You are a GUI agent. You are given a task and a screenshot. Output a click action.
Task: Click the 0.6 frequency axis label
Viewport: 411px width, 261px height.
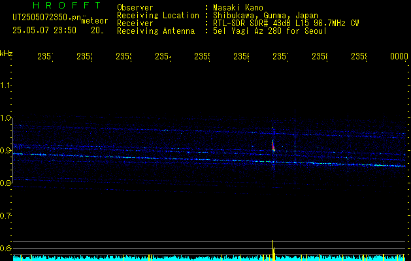tap(5, 248)
